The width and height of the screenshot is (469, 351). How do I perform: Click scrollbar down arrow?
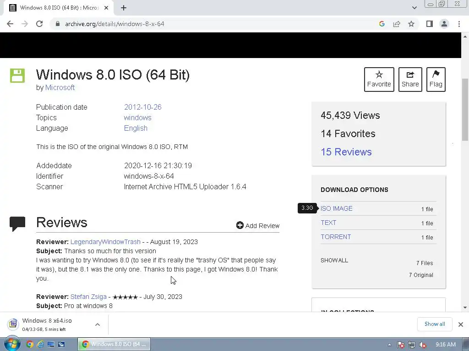click(x=465, y=308)
